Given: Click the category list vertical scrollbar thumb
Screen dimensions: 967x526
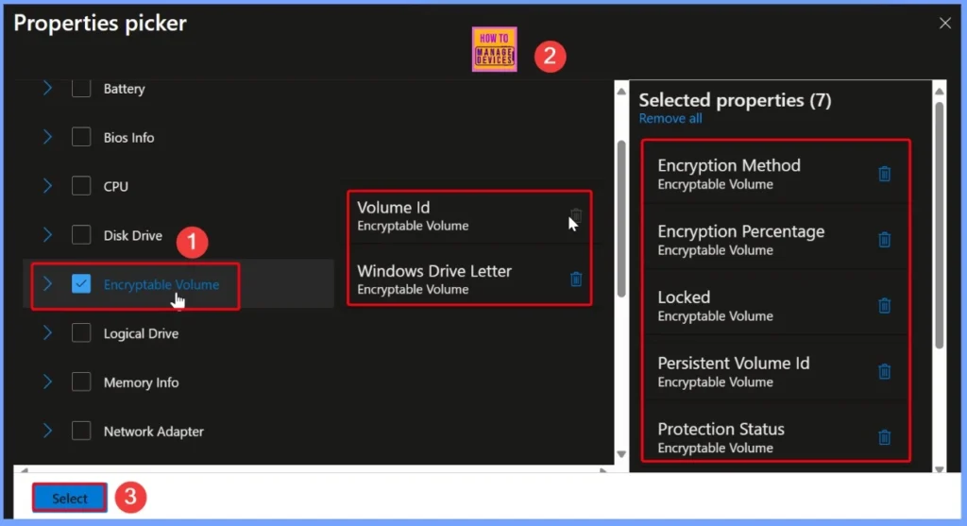Looking at the screenshot, I should coord(621,219).
